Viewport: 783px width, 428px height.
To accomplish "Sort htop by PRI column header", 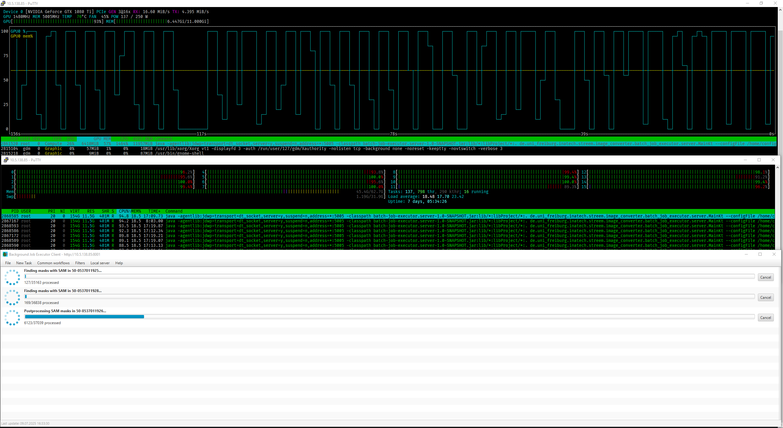I will point(52,211).
